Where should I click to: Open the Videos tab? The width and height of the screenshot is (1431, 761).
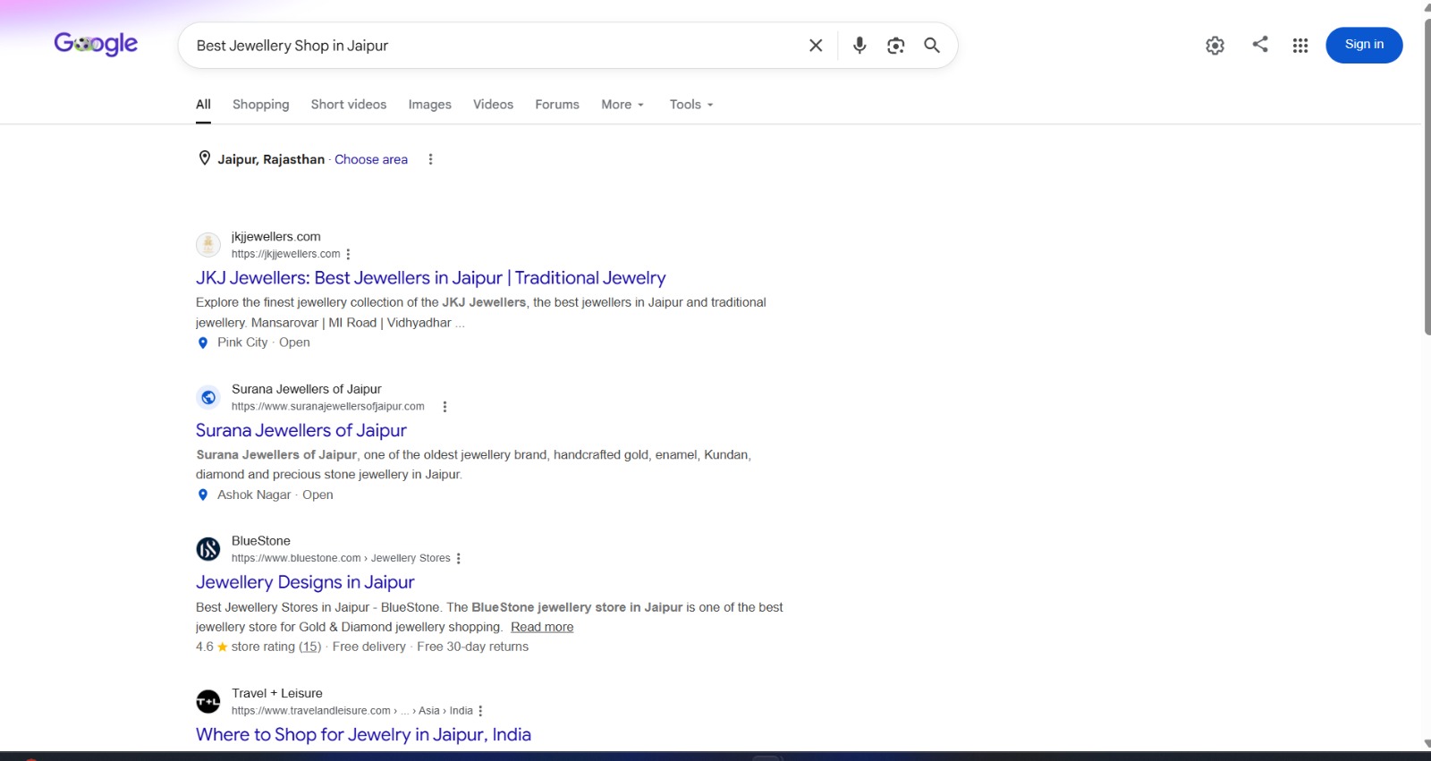(493, 105)
